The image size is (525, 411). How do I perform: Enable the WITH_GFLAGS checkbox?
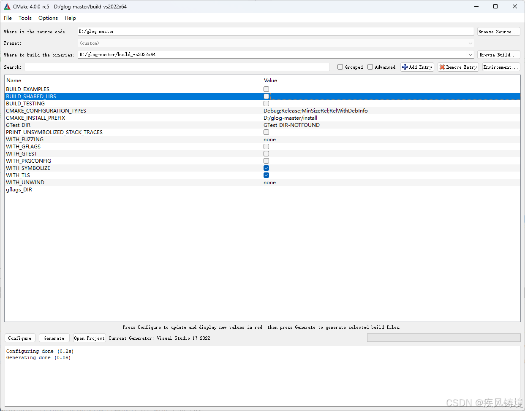coord(266,146)
